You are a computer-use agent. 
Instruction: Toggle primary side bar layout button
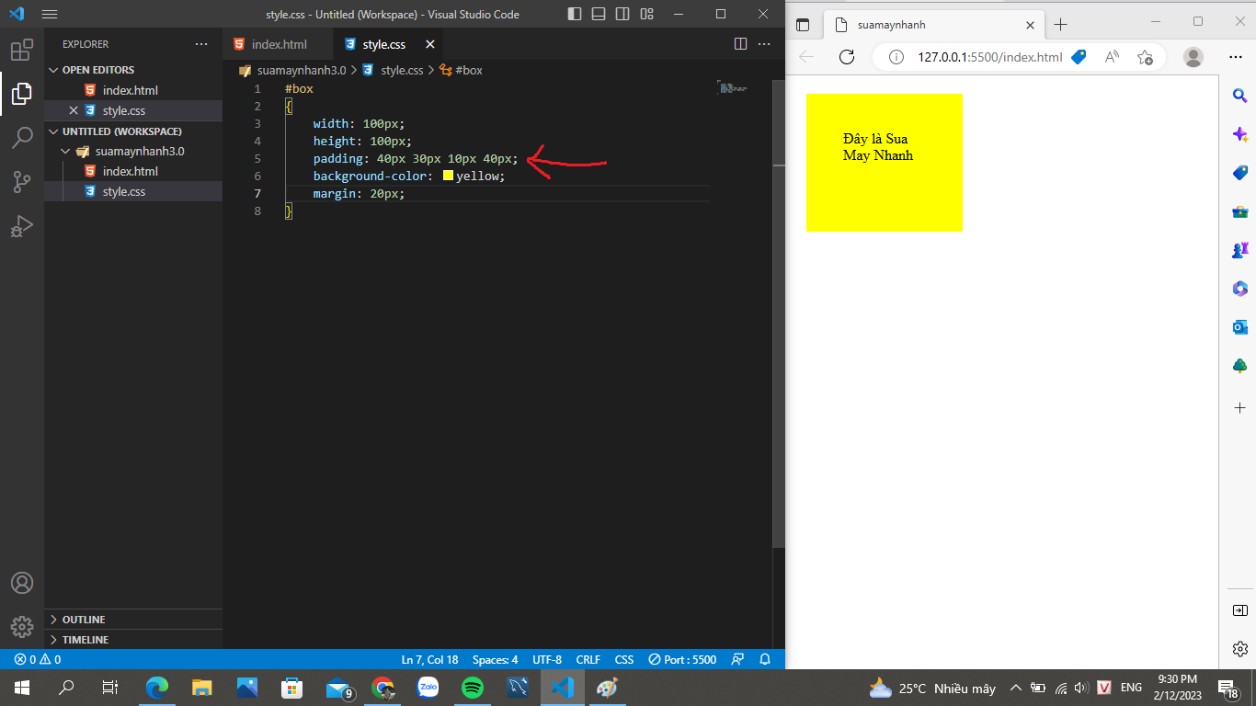click(x=575, y=14)
